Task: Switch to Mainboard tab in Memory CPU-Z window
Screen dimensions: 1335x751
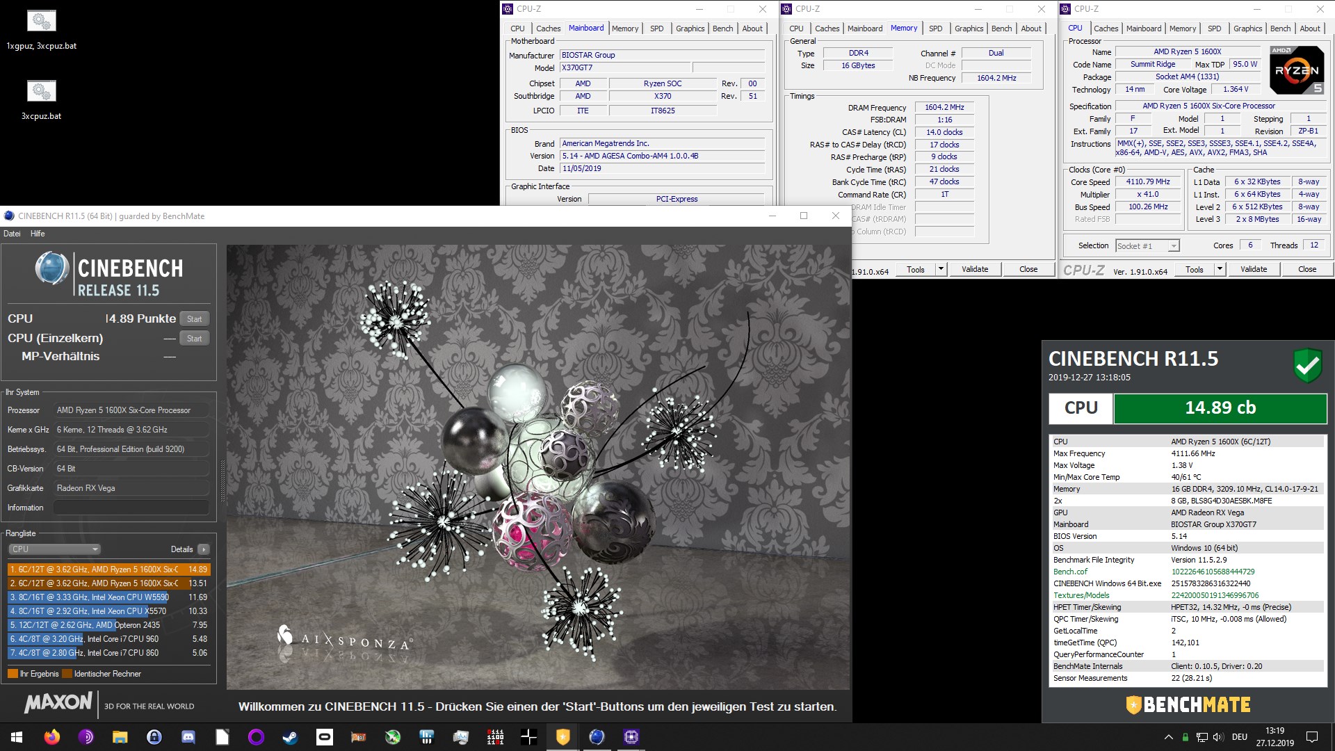Action: (865, 29)
